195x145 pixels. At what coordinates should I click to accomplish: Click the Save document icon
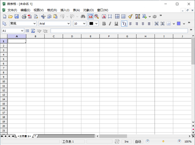click(x=16, y=16)
